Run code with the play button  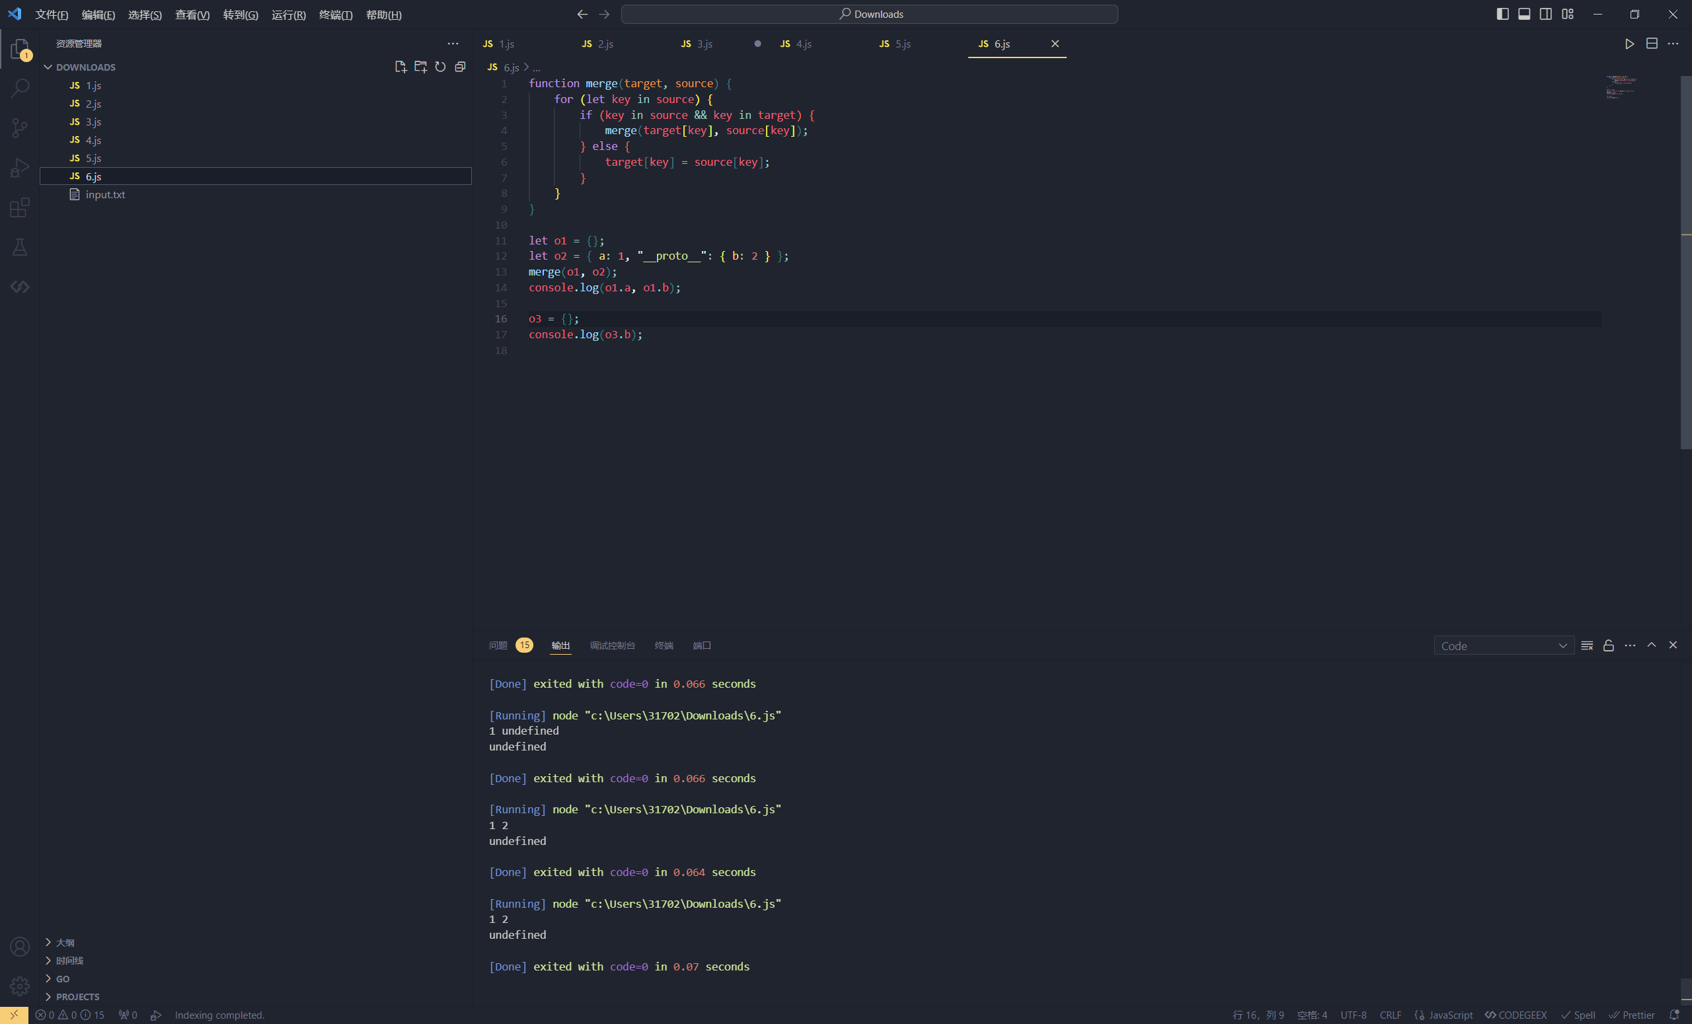click(x=1629, y=43)
